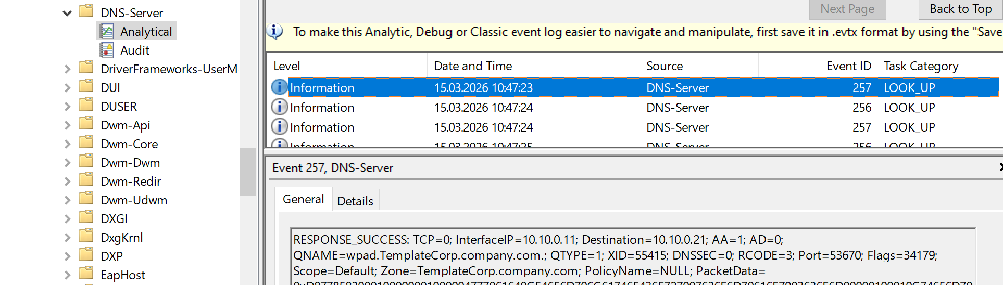Click the information icon of selected event row
Screen dimensions: 1003x285
coord(280,87)
